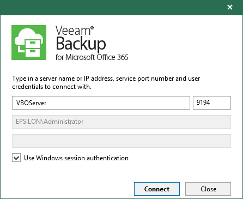Click the registered trademark symbol beside Veeam
Screen dimensions: 243x199
(x=92, y=28)
